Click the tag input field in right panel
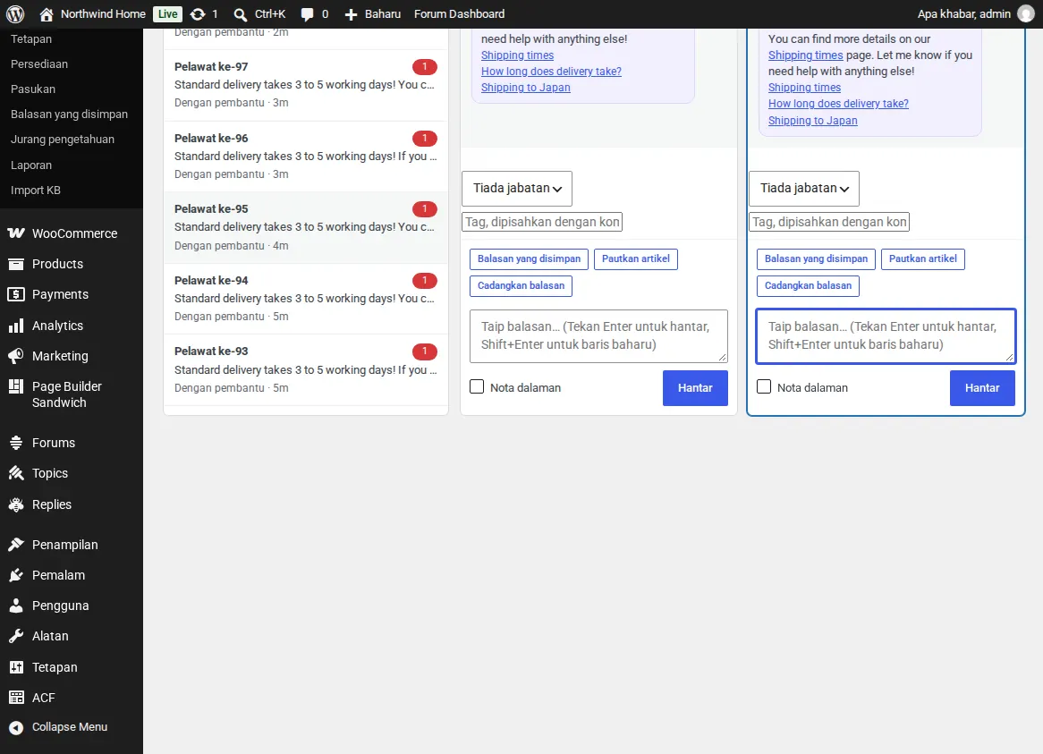1043x754 pixels. pyautogui.click(x=829, y=222)
